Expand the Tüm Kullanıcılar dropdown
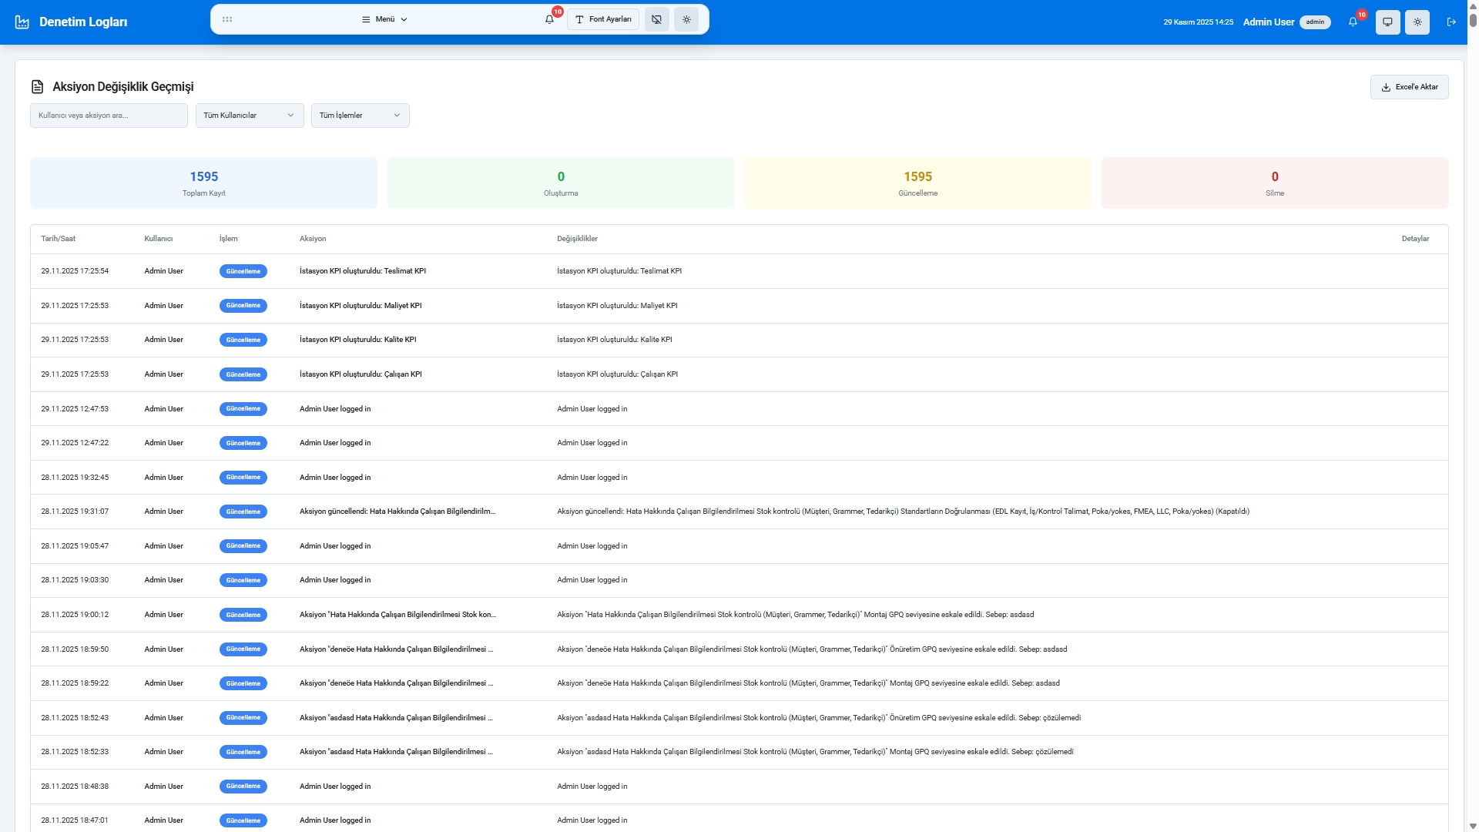 pyautogui.click(x=249, y=115)
